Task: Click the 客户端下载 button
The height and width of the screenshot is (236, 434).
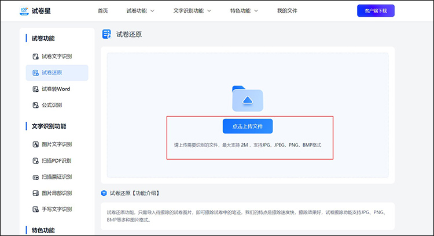Action: pos(376,11)
